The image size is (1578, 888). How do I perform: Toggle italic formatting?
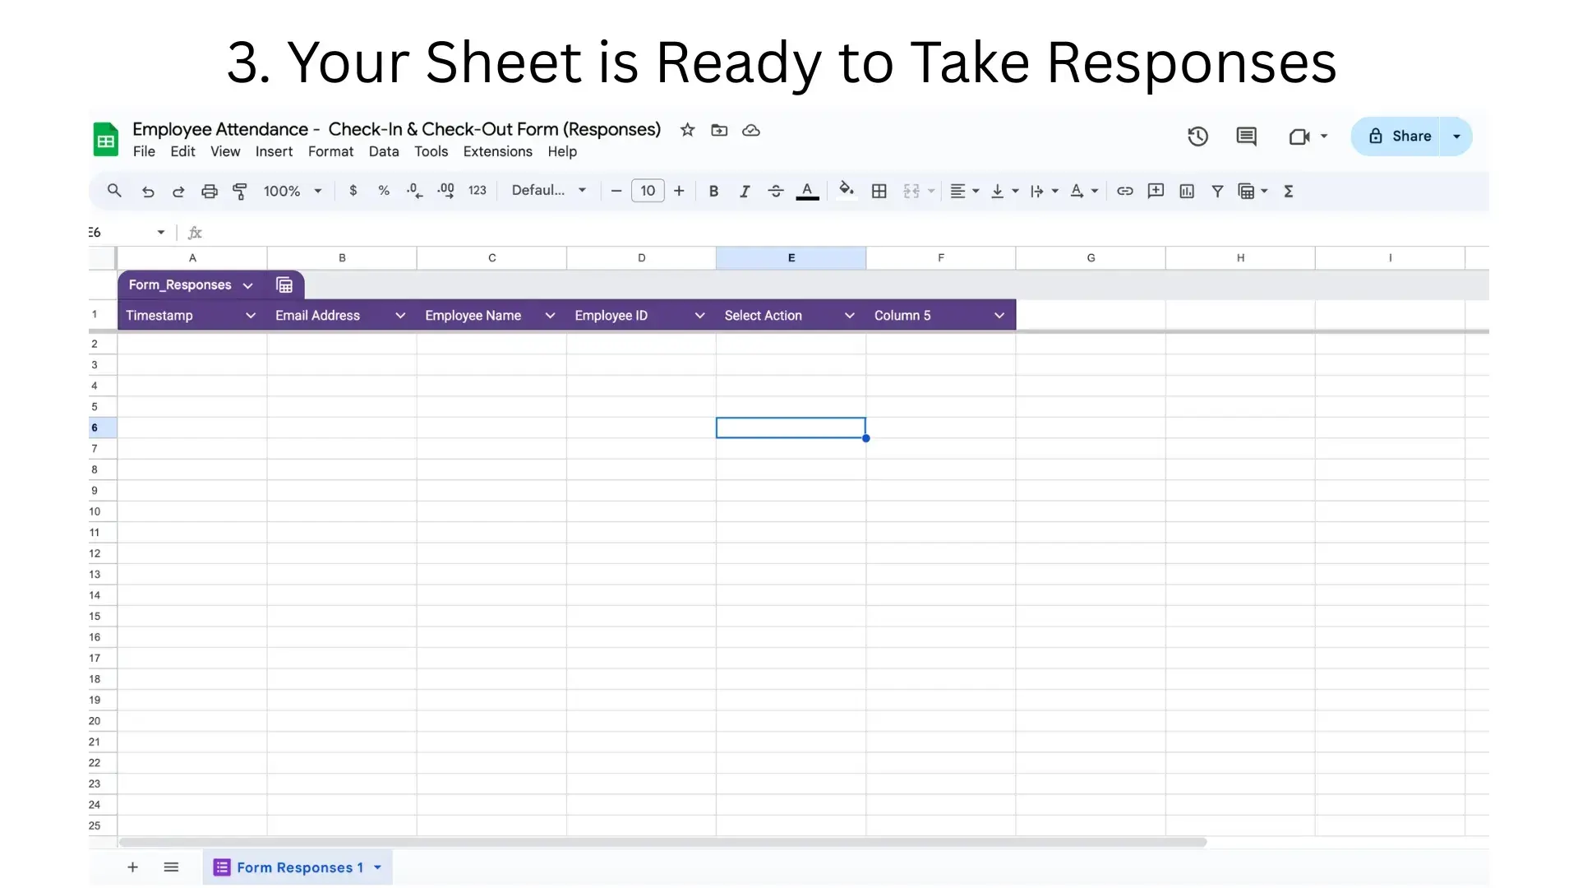pyautogui.click(x=745, y=191)
